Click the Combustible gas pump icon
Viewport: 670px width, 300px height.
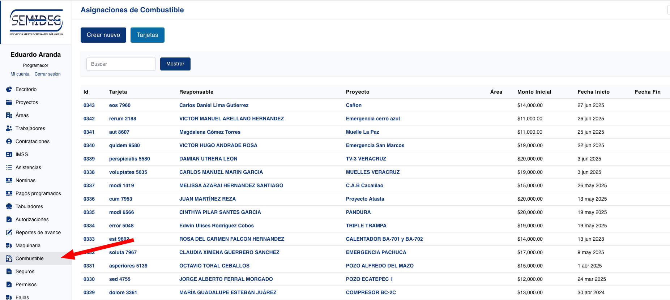[9, 258]
